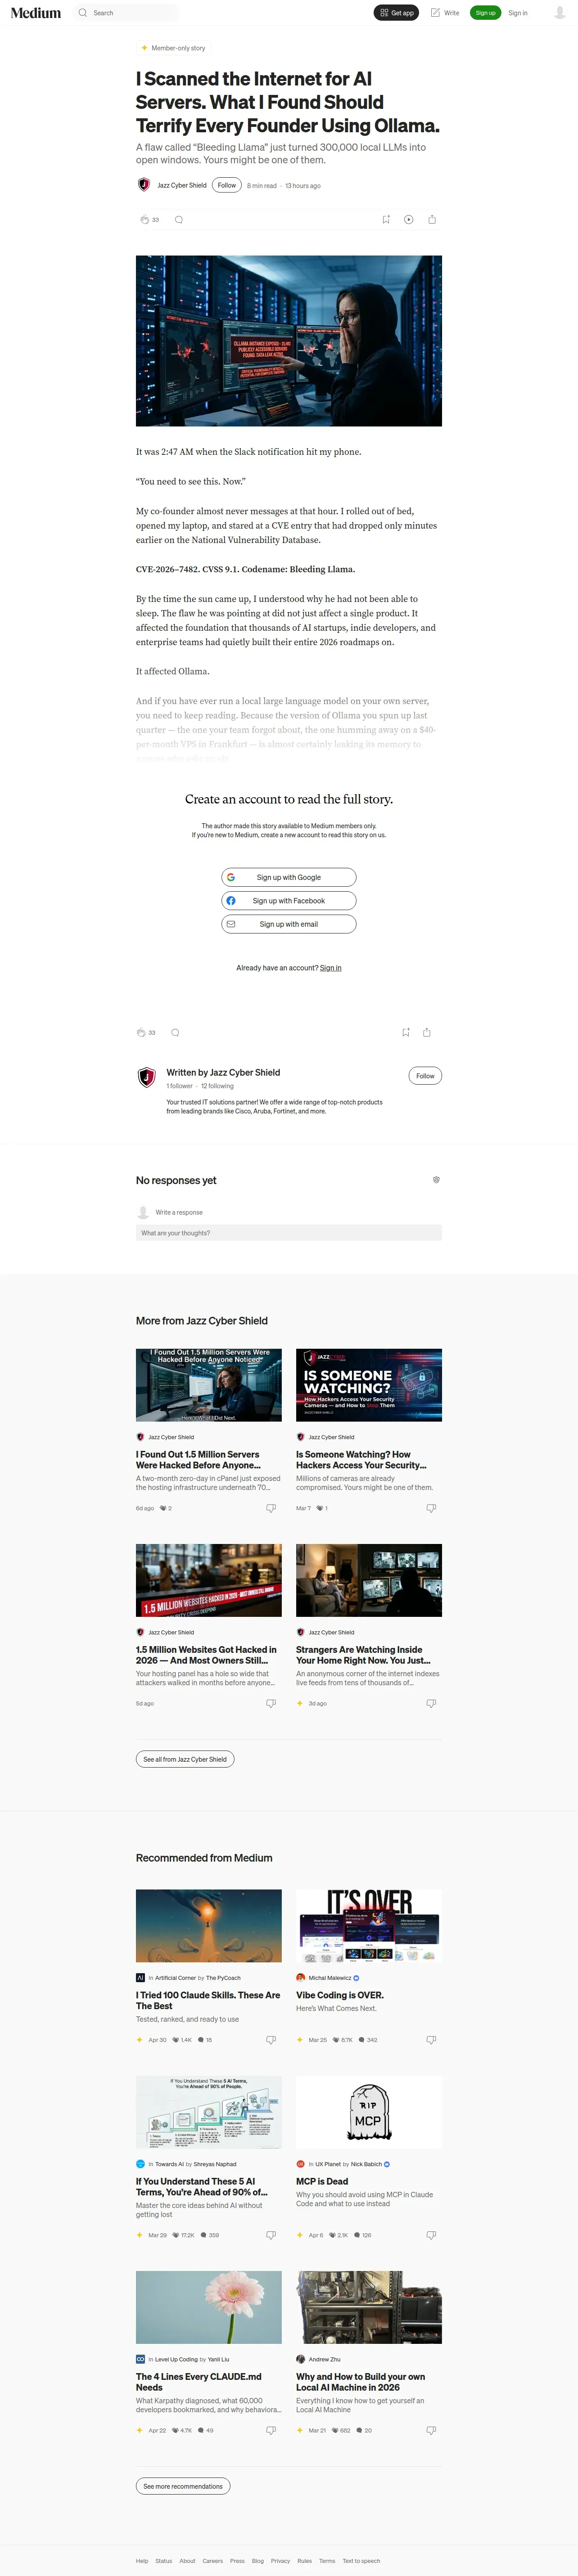View the '12 following' list

pos(217,1086)
